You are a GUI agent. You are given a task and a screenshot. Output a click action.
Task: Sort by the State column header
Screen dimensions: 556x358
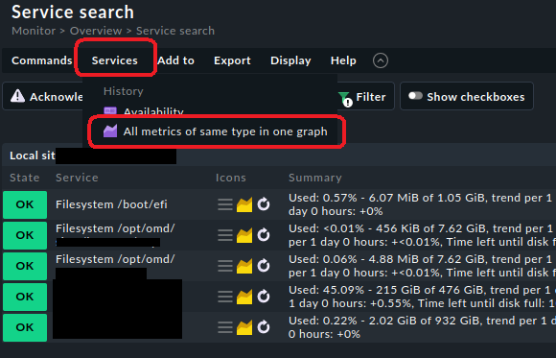click(25, 178)
